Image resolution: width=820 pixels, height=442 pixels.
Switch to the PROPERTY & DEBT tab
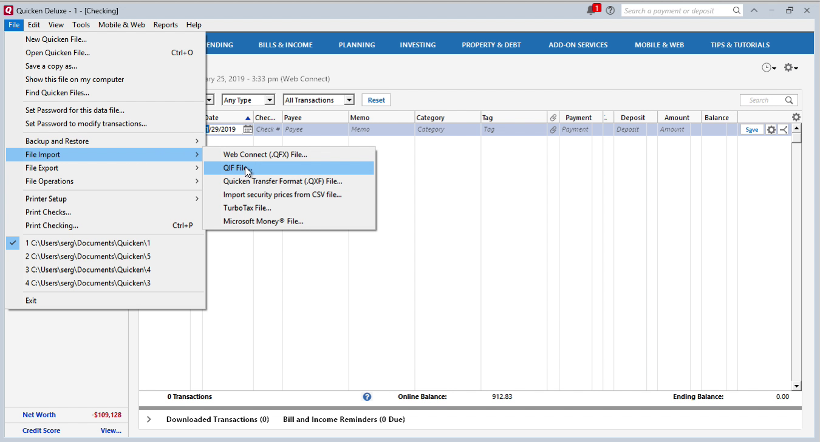pyautogui.click(x=491, y=45)
